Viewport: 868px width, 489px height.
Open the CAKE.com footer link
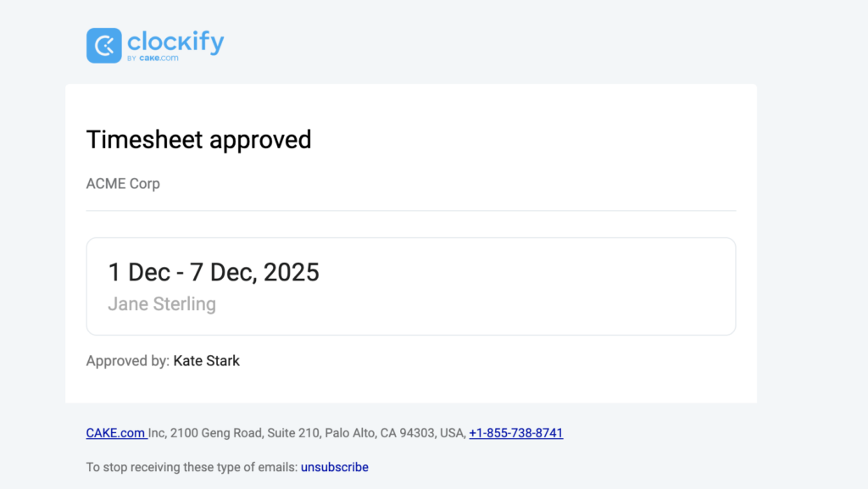coord(115,433)
